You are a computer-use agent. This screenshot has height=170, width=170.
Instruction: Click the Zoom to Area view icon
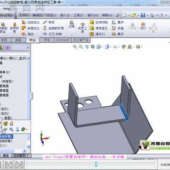point(81,47)
